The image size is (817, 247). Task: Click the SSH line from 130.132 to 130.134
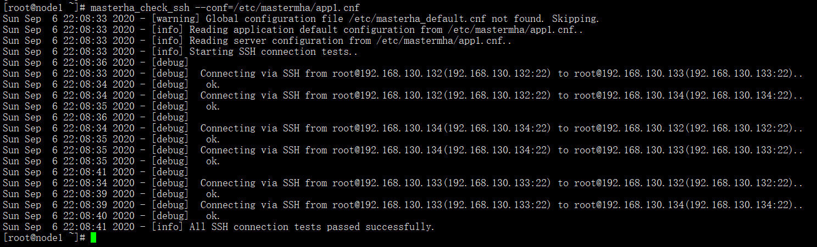pos(501,95)
